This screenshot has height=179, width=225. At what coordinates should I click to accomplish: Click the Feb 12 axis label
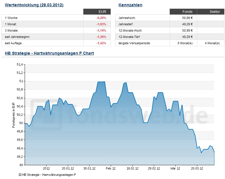[x=111, y=168]
